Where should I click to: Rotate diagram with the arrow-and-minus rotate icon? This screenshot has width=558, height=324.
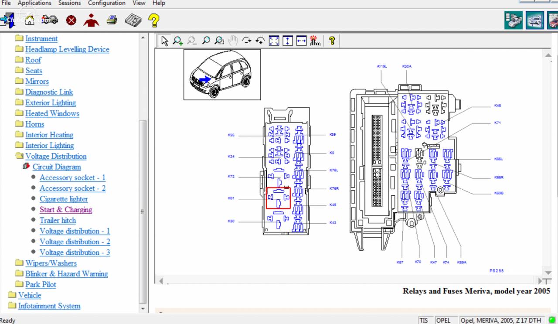tap(247, 41)
